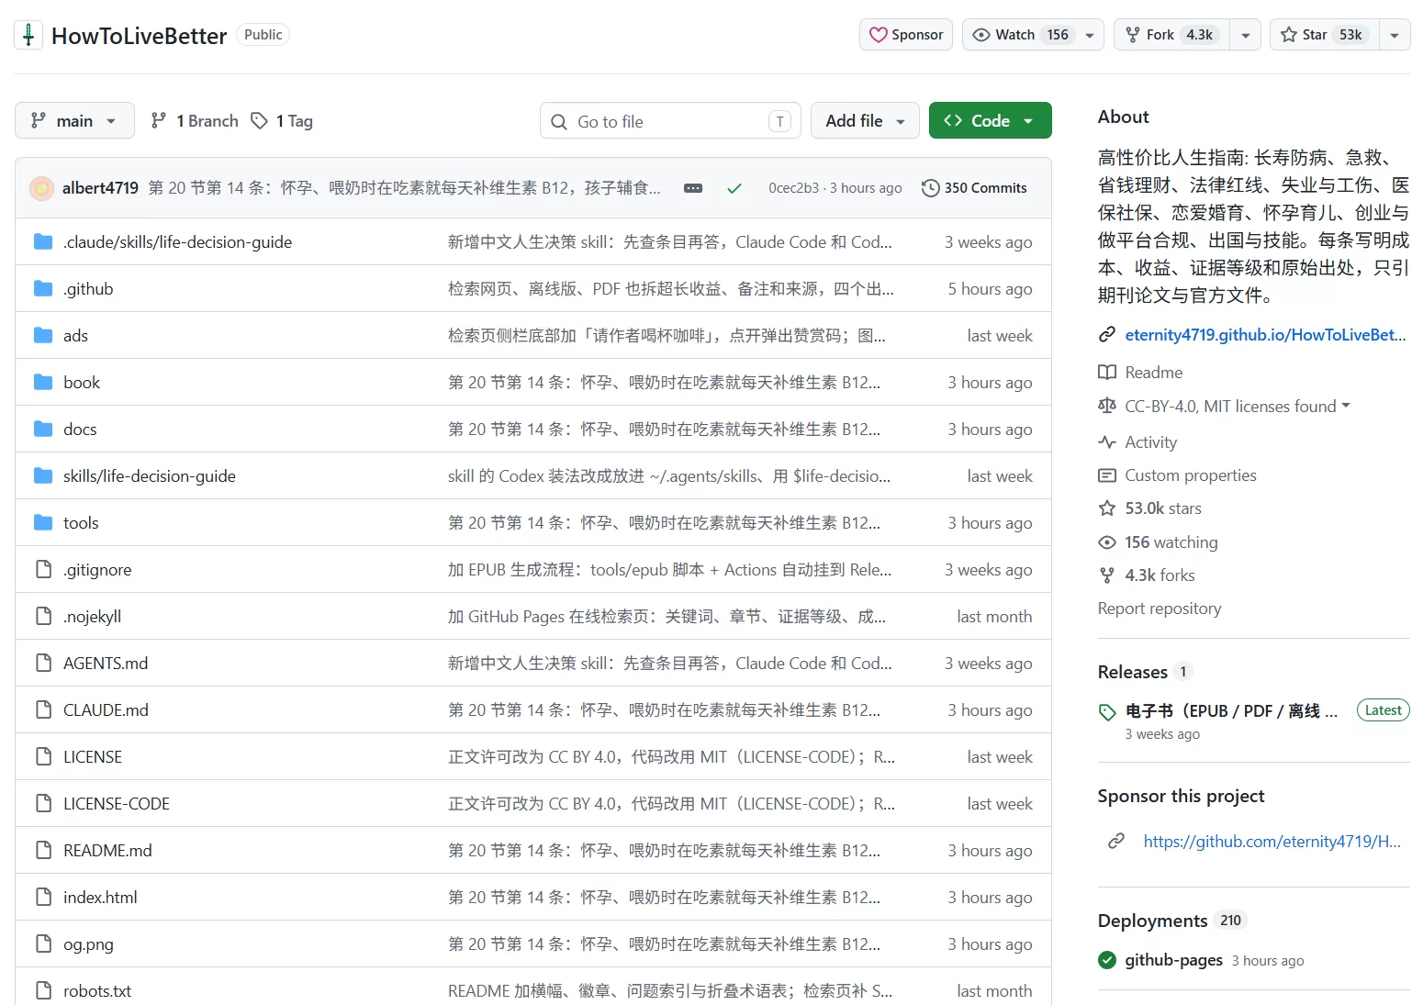The image size is (1423, 1005).
Task: Open the index.html file
Action: (x=100, y=898)
